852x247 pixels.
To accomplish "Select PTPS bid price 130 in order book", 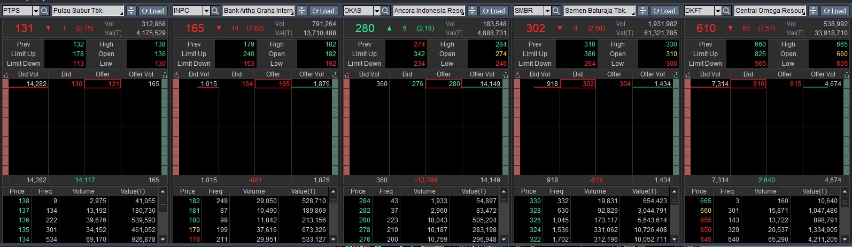I will [x=66, y=84].
